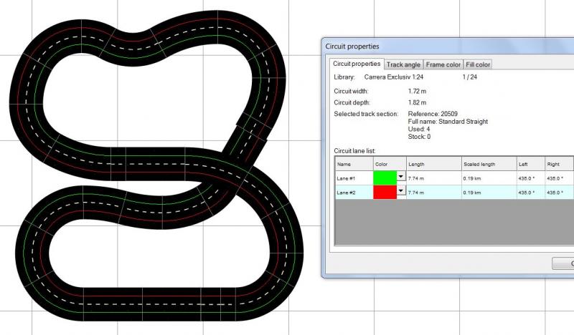Click the Name column header
Viewport: 574px width, 335px height.
point(353,164)
